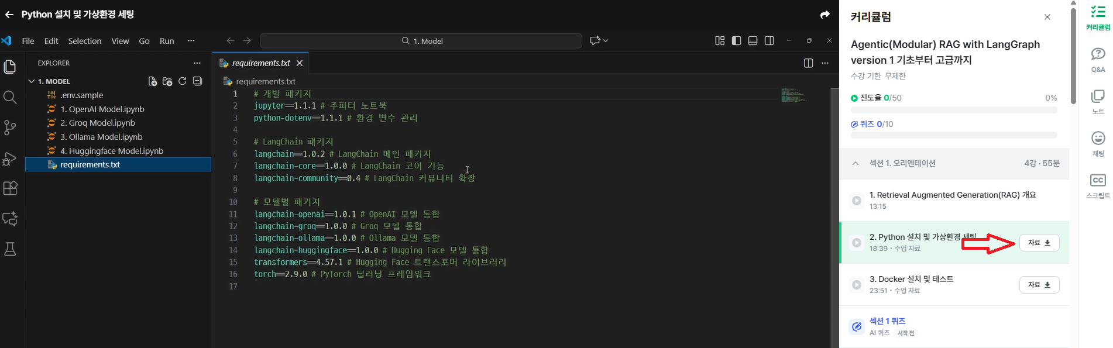
Task: Open 1. OpenAI Model.ipynb file
Action: [x=102, y=109]
